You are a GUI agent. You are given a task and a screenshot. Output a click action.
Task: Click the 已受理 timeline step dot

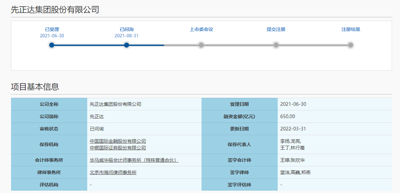click(52, 45)
